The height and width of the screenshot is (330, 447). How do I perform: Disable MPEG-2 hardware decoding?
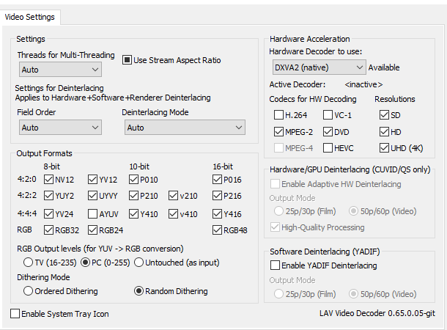(278, 133)
